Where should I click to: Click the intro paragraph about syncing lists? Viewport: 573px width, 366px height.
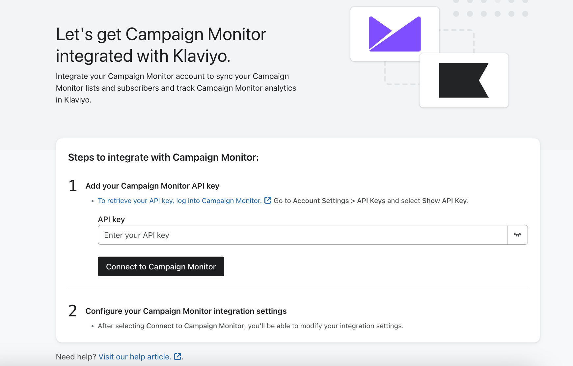tap(176, 88)
